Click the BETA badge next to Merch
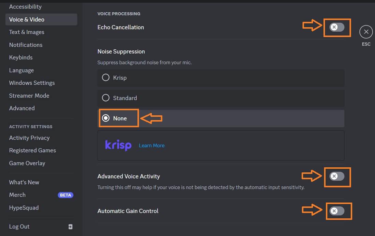This screenshot has width=375, height=236. tap(65, 195)
